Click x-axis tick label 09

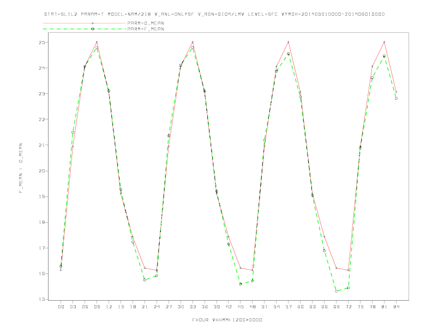97,307
